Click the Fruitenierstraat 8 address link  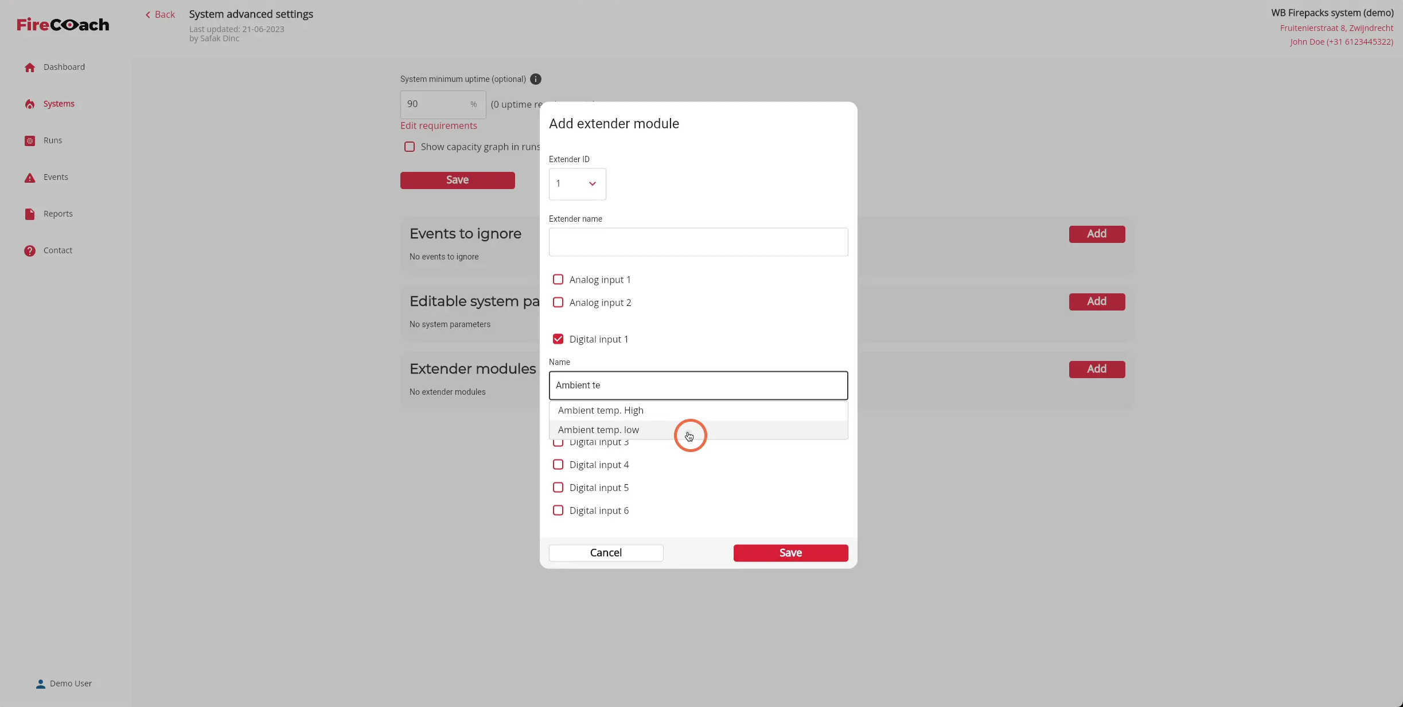[1336, 28]
